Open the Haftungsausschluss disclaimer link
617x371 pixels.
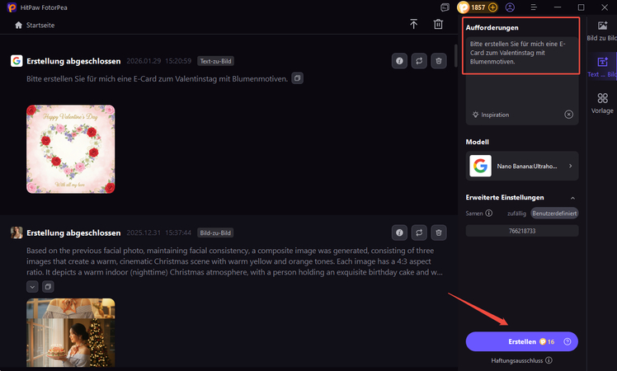point(521,360)
